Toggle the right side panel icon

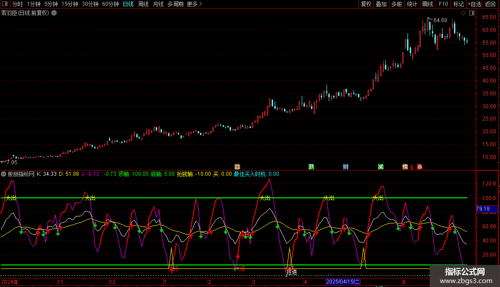tap(472, 13)
